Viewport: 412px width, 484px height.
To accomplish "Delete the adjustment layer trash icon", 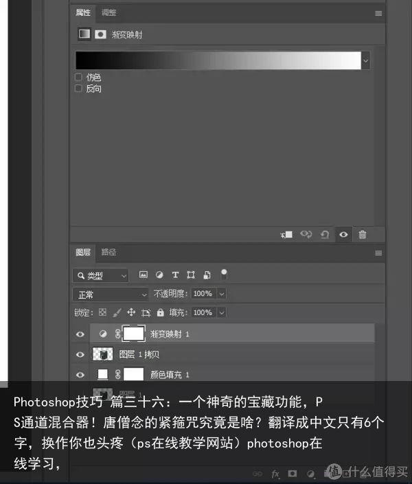I will tap(363, 235).
